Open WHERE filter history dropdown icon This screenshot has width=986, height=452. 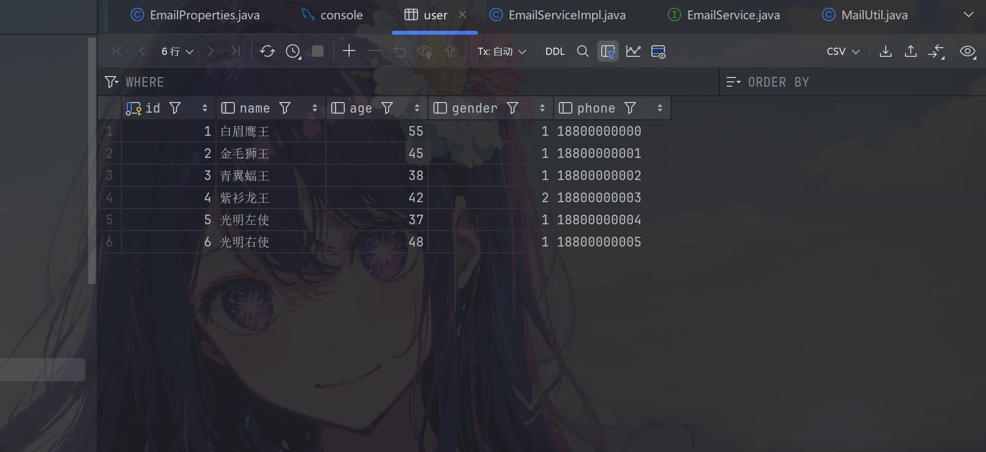pyautogui.click(x=111, y=82)
